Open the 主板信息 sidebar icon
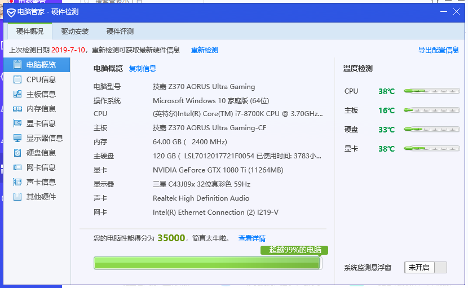Image resolution: width=468 pixels, height=288 pixels. tap(17, 94)
